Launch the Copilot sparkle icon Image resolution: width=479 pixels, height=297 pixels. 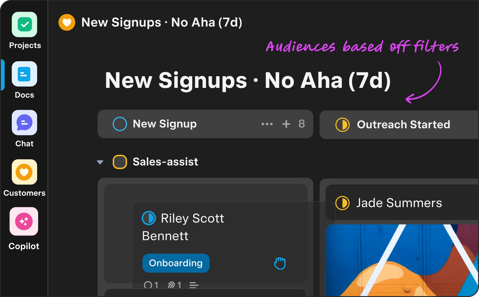(24, 221)
